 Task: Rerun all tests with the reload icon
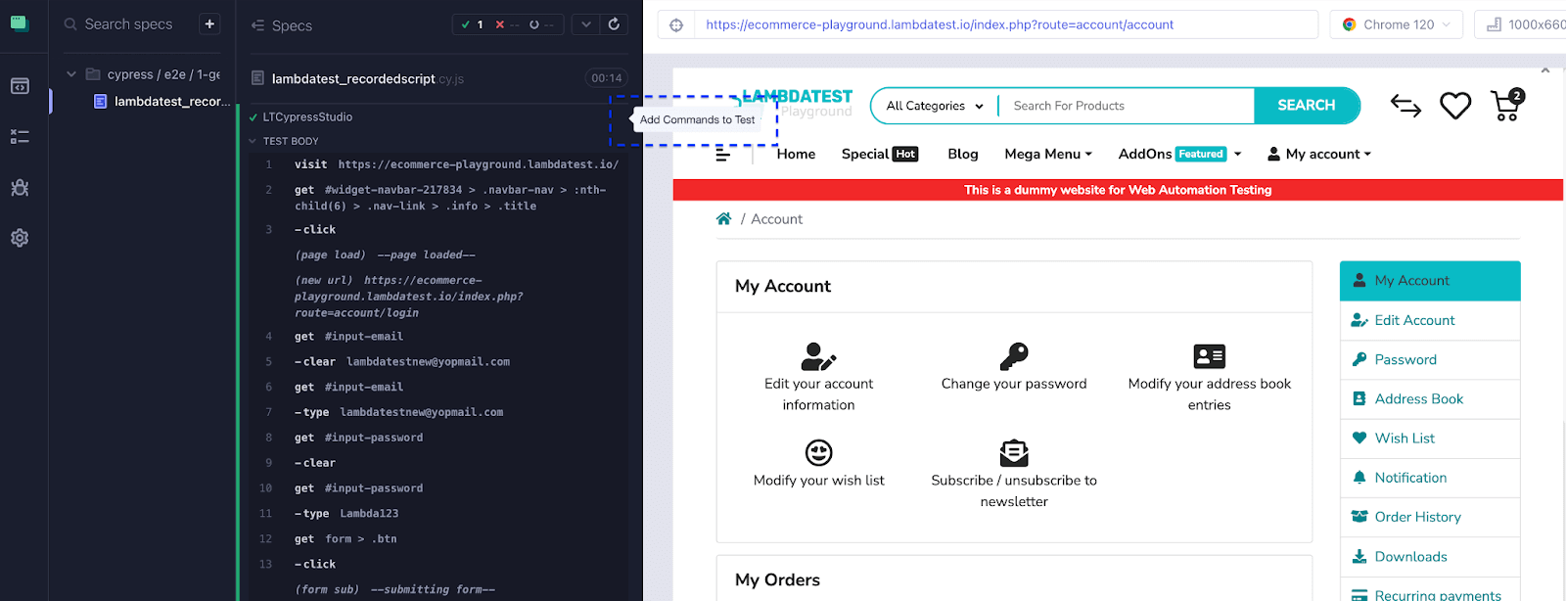(614, 24)
